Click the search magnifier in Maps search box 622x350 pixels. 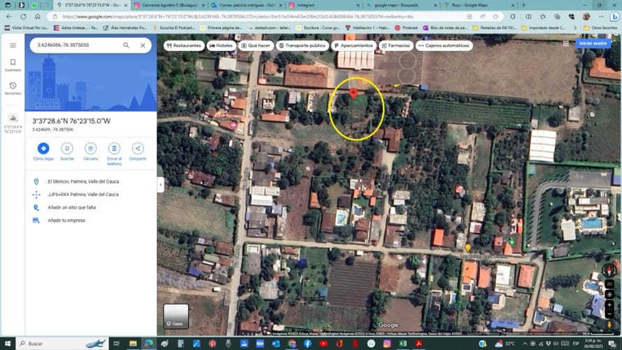click(126, 45)
